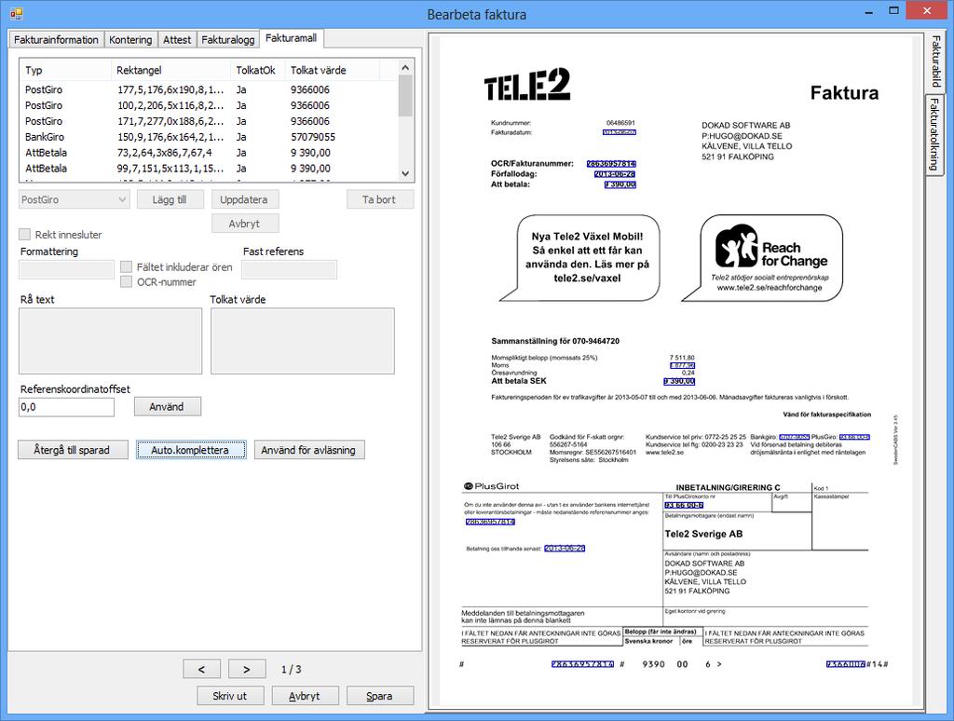Select the PostGiro row 171,7,277,0x188,6
The height and width of the screenshot is (721, 954).
tap(210, 121)
